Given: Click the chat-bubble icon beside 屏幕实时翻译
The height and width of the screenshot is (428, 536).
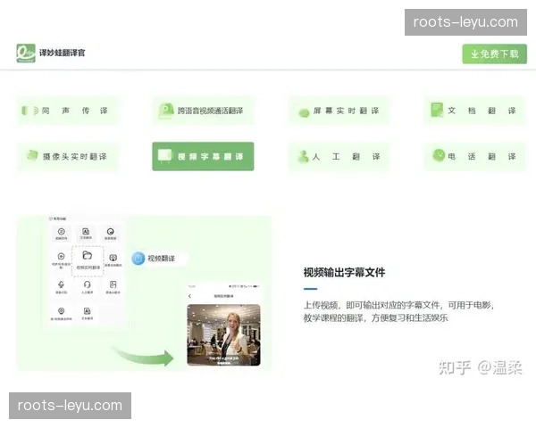Looking at the screenshot, I should pyautogui.click(x=304, y=112).
